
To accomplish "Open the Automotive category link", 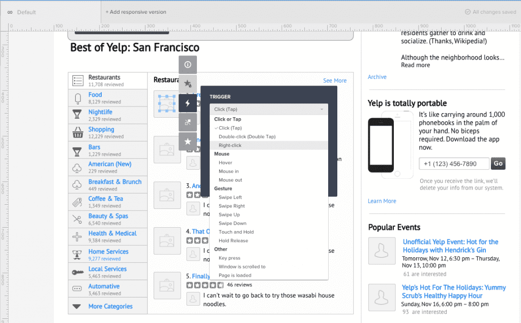I will [104, 286].
